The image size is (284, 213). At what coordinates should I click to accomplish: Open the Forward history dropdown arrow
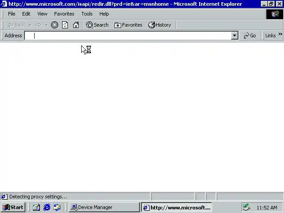tap(46, 25)
